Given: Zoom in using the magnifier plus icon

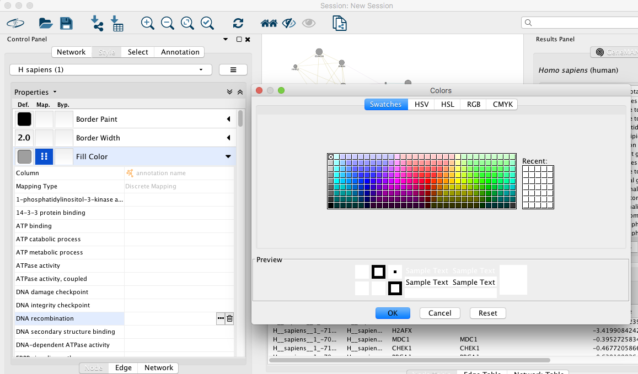Looking at the screenshot, I should 147,23.
